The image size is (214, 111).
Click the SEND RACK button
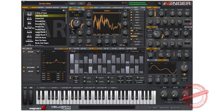point(57,49)
